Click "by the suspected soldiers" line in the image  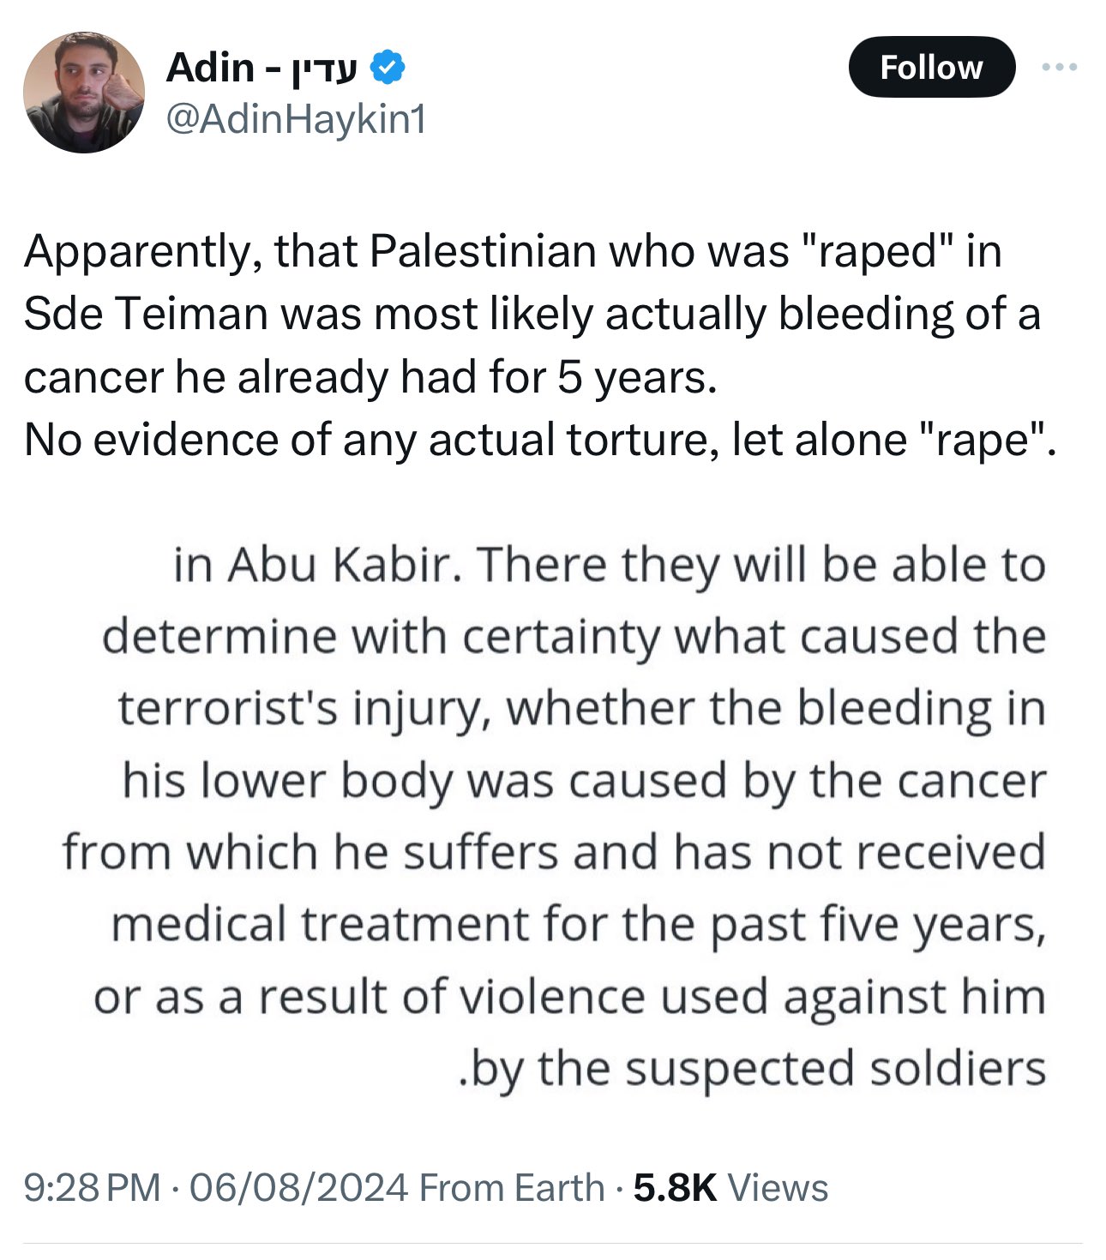coord(753,1070)
